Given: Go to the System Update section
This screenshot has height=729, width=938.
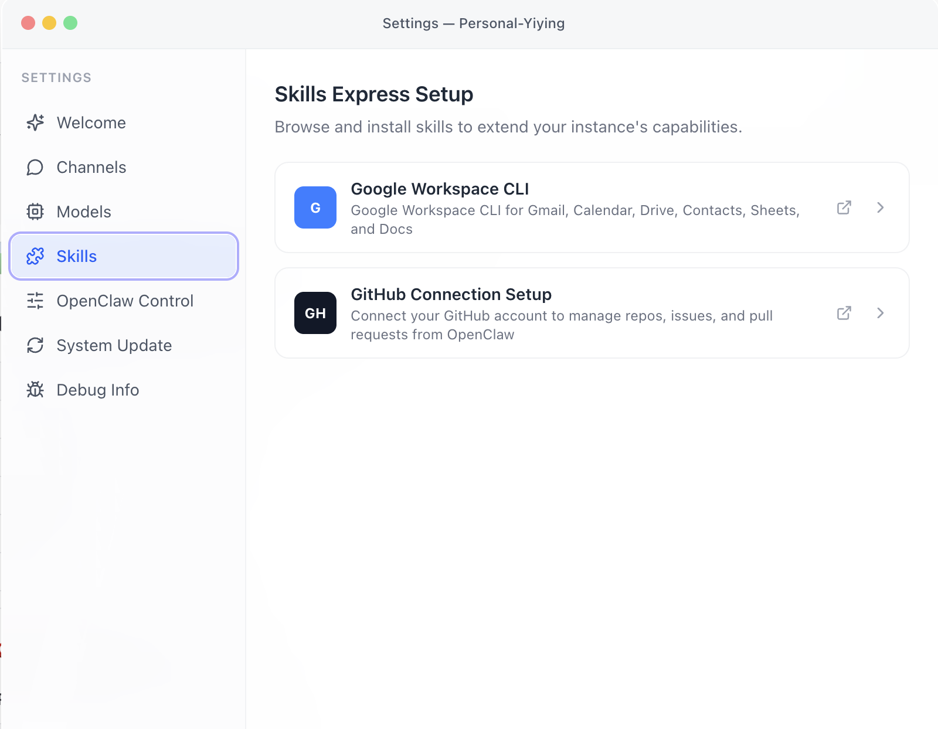Looking at the screenshot, I should [114, 345].
